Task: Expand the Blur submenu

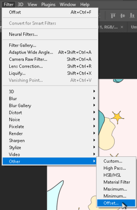Action: pyautogui.click(x=50, y=98)
